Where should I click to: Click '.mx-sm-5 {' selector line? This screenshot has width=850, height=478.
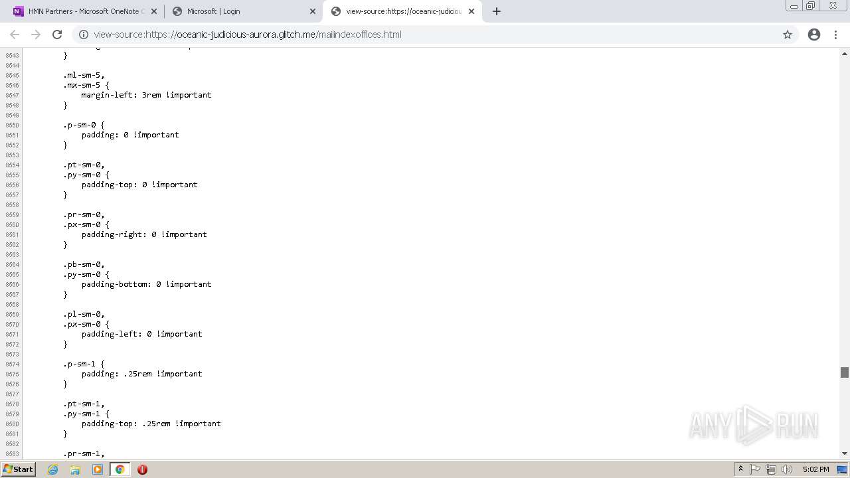click(x=86, y=85)
